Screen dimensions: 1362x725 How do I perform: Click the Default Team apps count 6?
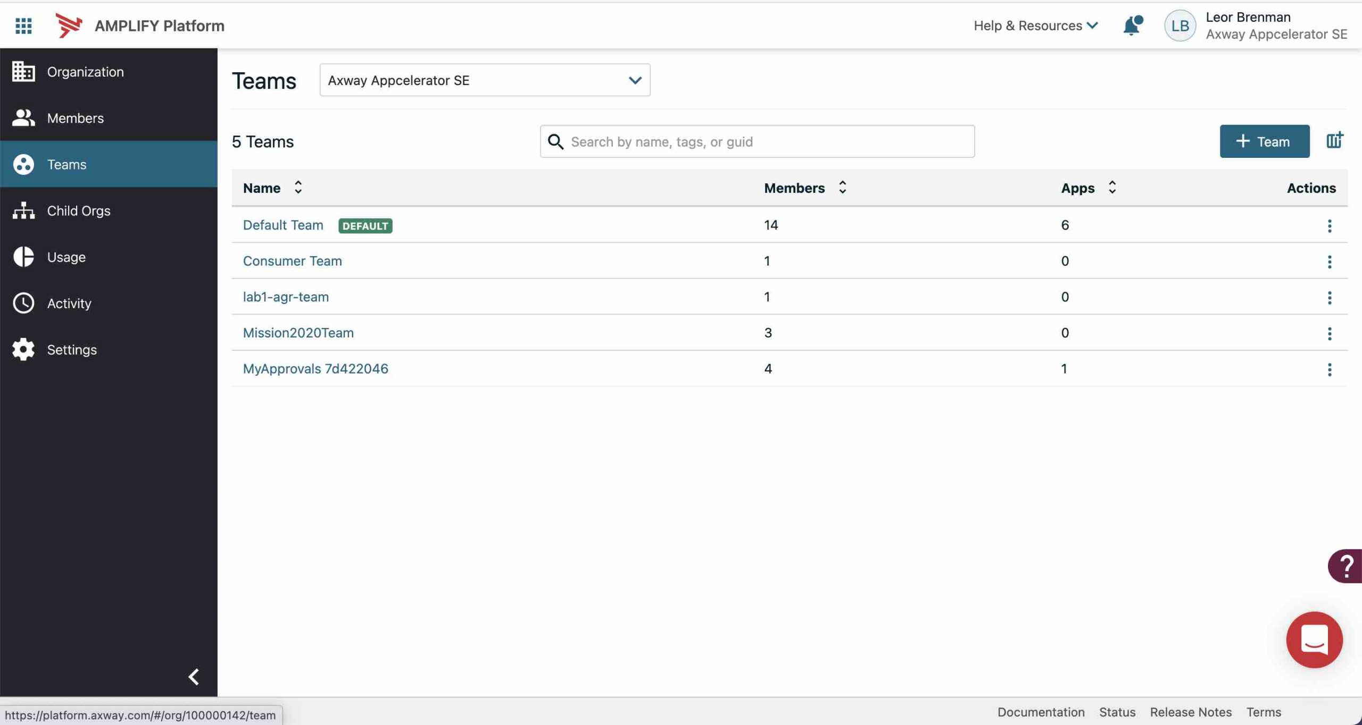[x=1065, y=225]
